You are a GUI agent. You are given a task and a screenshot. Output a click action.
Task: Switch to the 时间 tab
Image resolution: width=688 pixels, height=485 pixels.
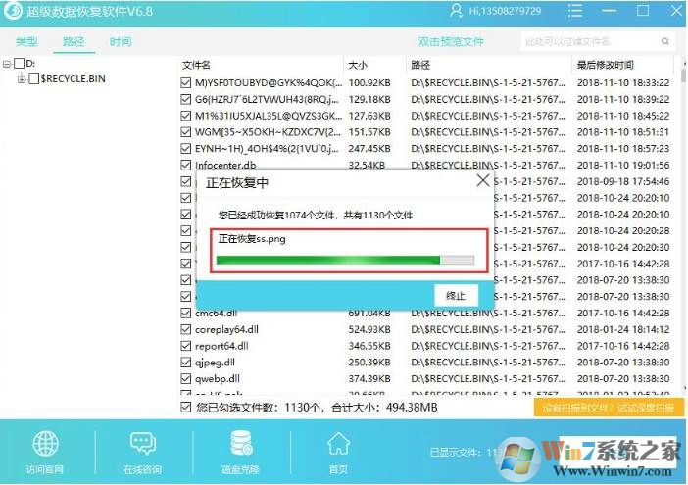(121, 42)
